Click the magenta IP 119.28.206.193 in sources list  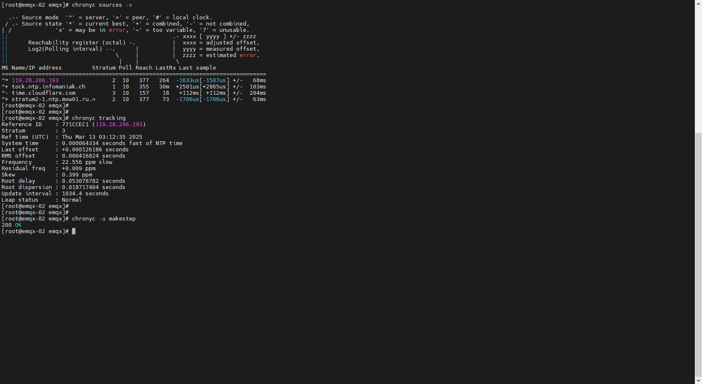(x=35, y=80)
